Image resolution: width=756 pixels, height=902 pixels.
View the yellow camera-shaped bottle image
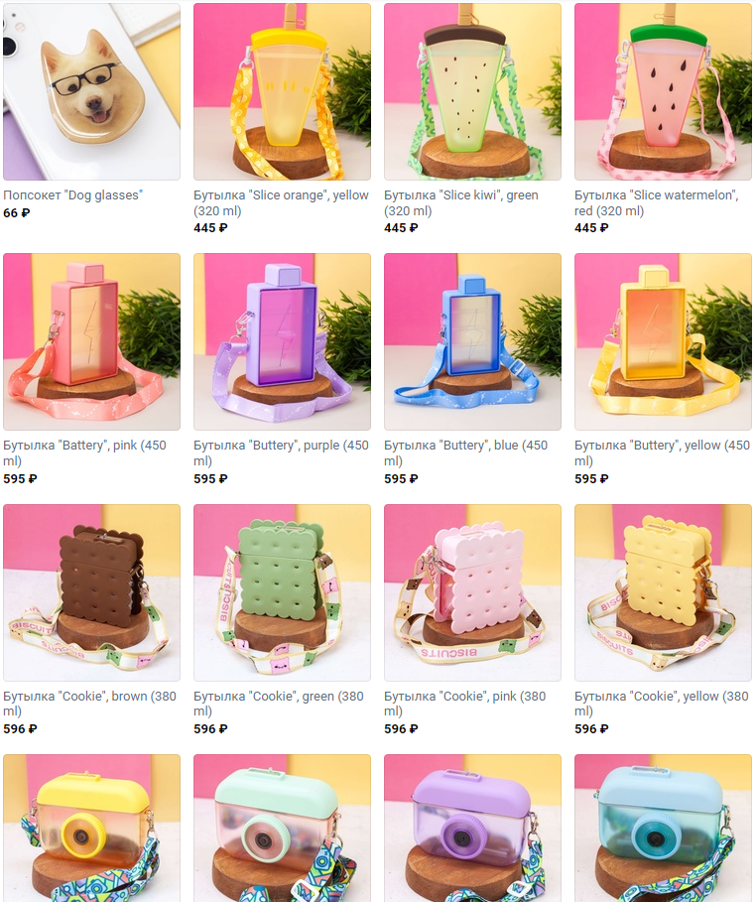point(91,829)
